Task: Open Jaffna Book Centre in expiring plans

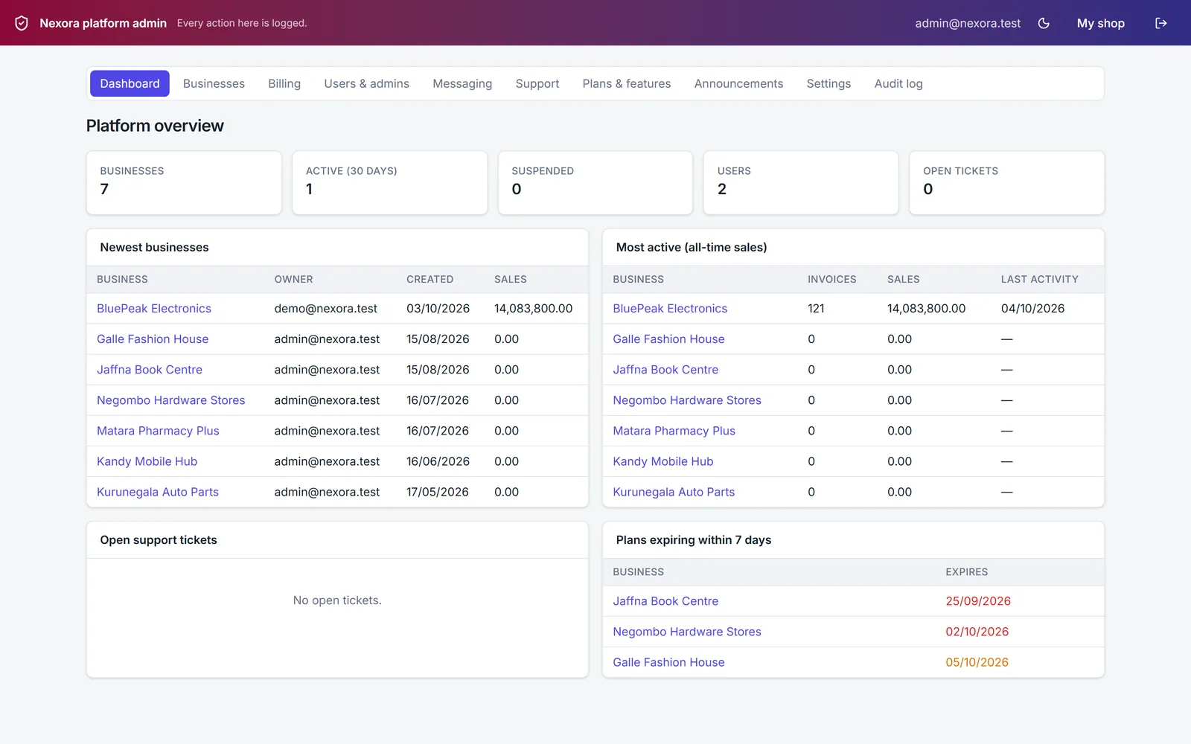Action: coord(665,600)
